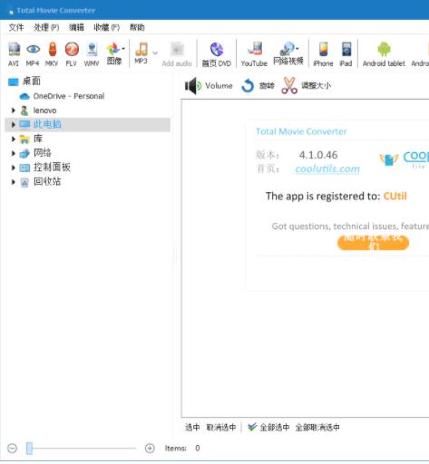The height and width of the screenshot is (464, 429).
Task: Open the 帮助 menu
Action: pos(137,27)
